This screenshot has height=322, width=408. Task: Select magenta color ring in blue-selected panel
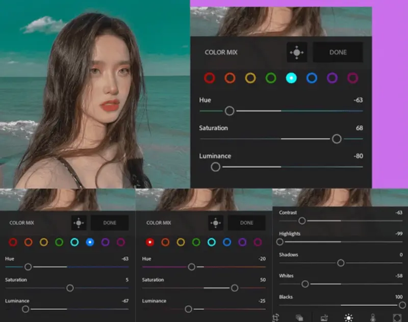point(121,242)
